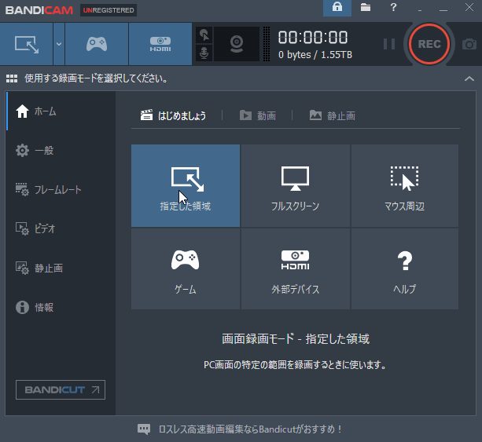
Task: Open the フレームレート settings section
Action: pos(61,190)
